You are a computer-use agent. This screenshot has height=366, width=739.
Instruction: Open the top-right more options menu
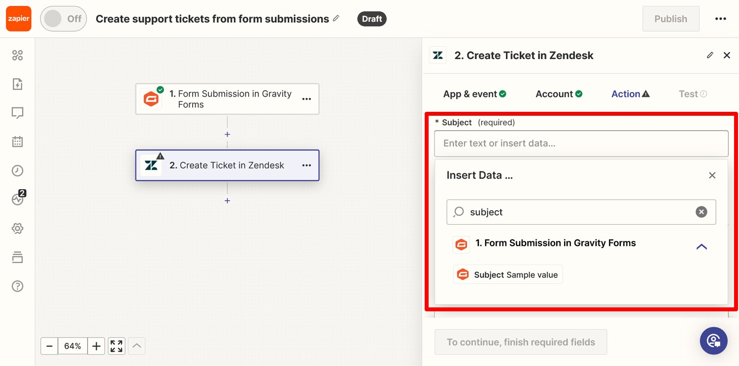[720, 19]
